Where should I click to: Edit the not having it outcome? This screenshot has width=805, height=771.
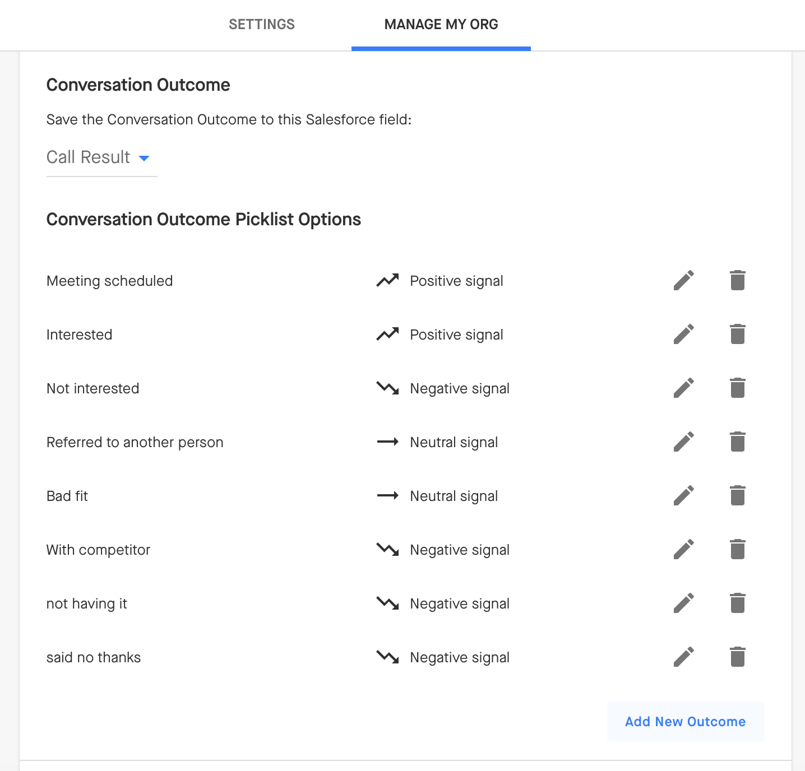coord(684,603)
